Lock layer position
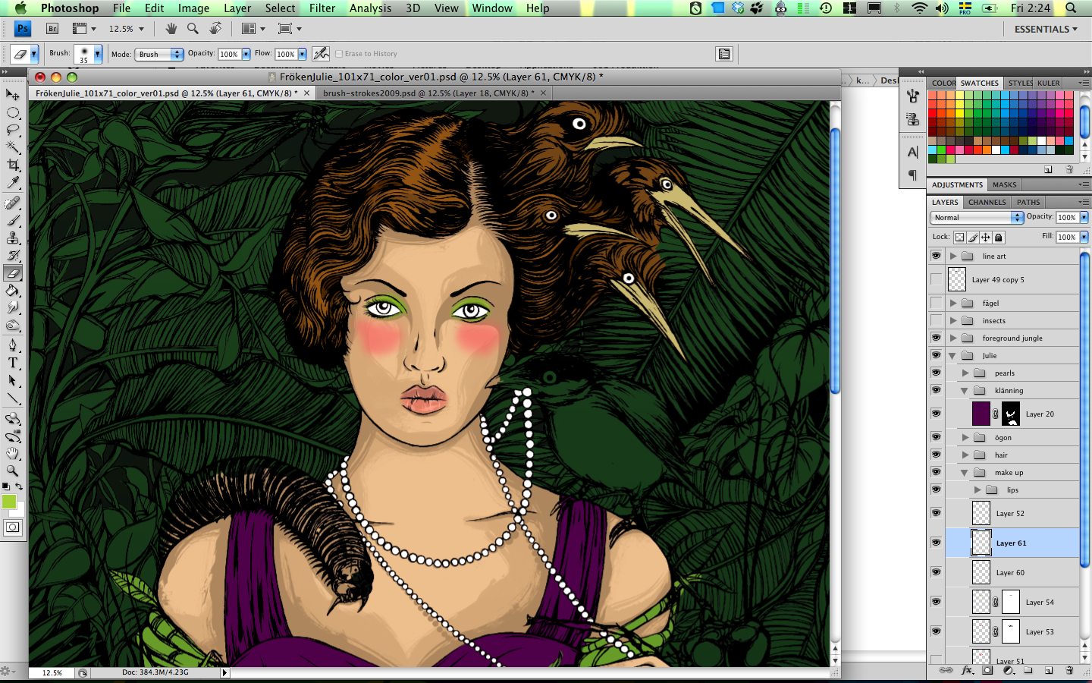Image resolution: width=1092 pixels, height=683 pixels. (x=986, y=237)
